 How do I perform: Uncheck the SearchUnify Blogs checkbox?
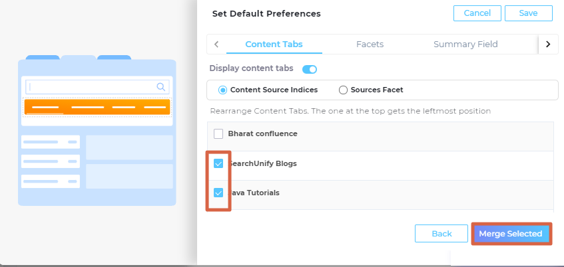218,163
